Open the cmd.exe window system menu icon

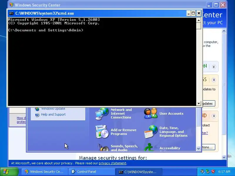pyautogui.click(x=11, y=13)
